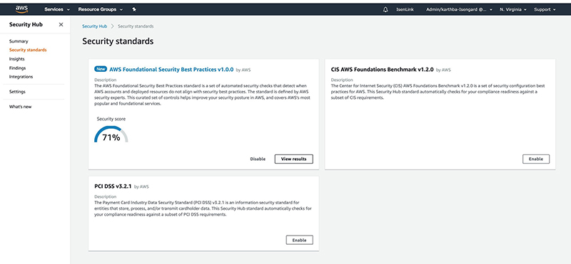Open the Resource Groups dropdown
The image size is (571, 264).
pyautogui.click(x=100, y=9)
